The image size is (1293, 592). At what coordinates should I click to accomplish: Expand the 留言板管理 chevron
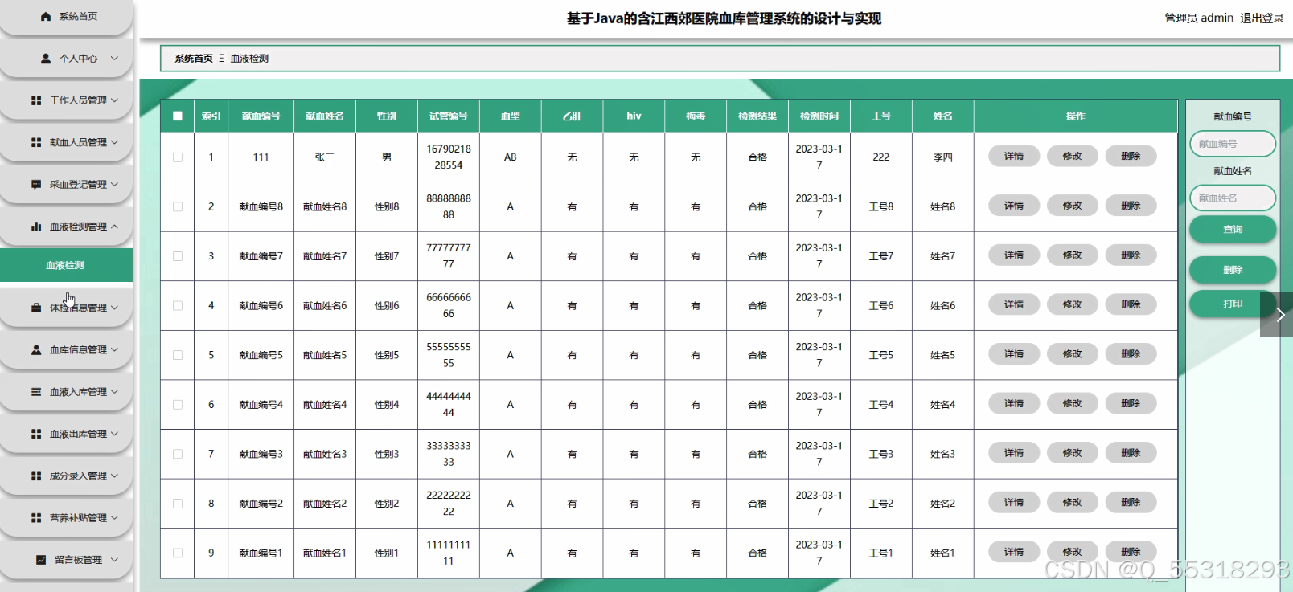click(114, 560)
